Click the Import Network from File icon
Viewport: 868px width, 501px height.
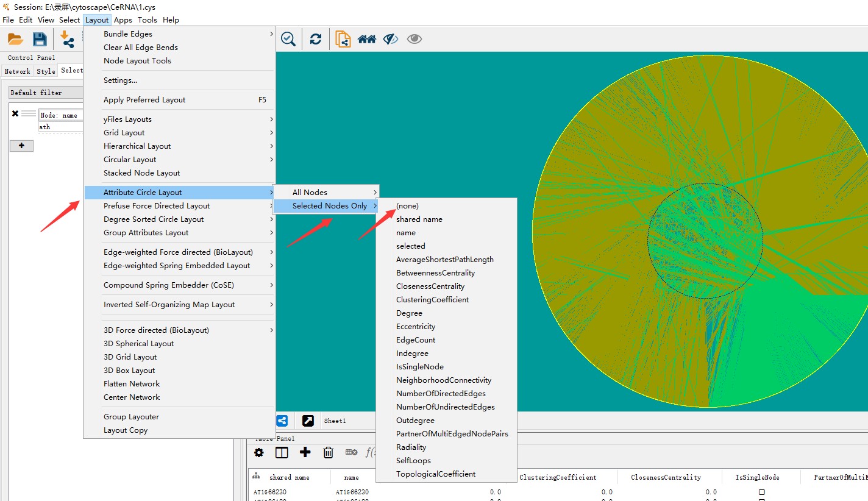click(67, 40)
